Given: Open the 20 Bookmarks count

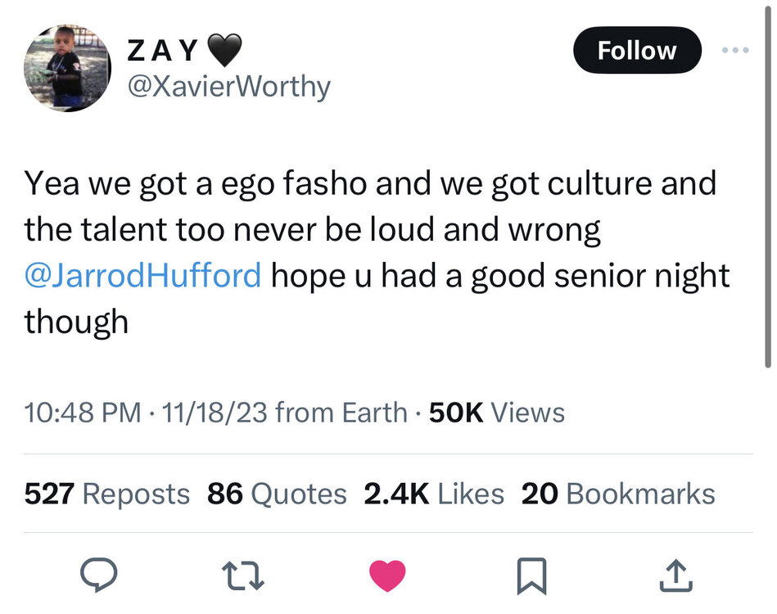Looking at the screenshot, I should pos(617,494).
